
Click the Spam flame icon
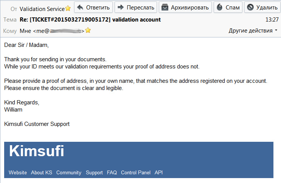tap(219, 7)
